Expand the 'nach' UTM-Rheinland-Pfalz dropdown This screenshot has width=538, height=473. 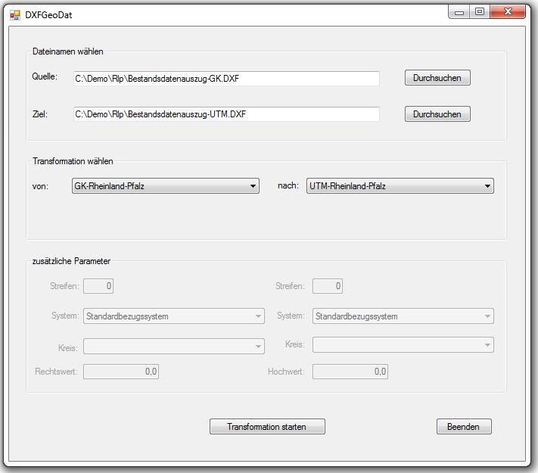click(400, 186)
